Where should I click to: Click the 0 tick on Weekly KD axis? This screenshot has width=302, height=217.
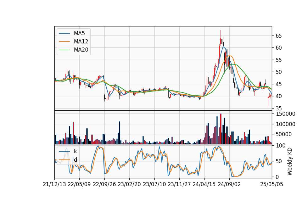[277, 177]
